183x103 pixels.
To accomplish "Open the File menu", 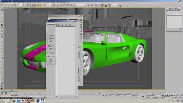I will pyautogui.click(x=1, y=3).
